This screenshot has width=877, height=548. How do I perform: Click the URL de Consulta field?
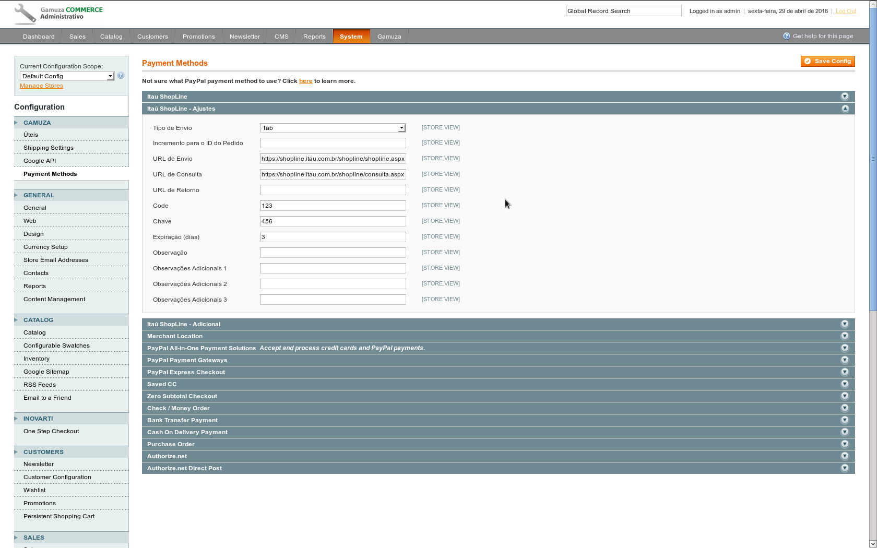tap(333, 174)
